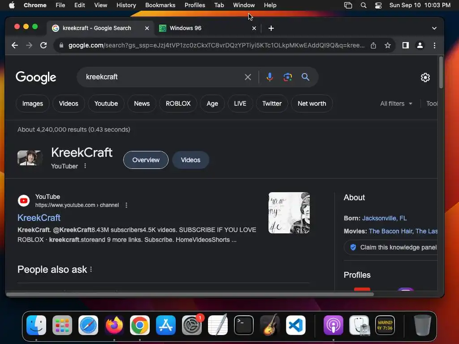Open the Tools options

point(432,103)
